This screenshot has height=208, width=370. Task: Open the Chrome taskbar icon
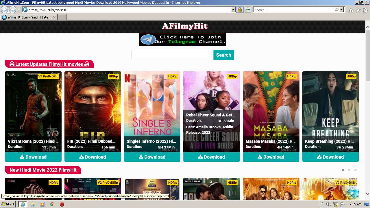pos(52,204)
